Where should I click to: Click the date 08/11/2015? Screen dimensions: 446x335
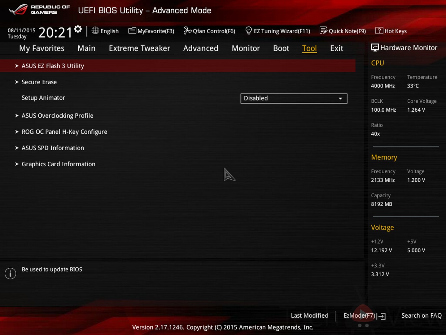22,30
